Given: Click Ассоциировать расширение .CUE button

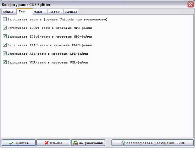Looking at the screenshot, I should tap(152, 143).
